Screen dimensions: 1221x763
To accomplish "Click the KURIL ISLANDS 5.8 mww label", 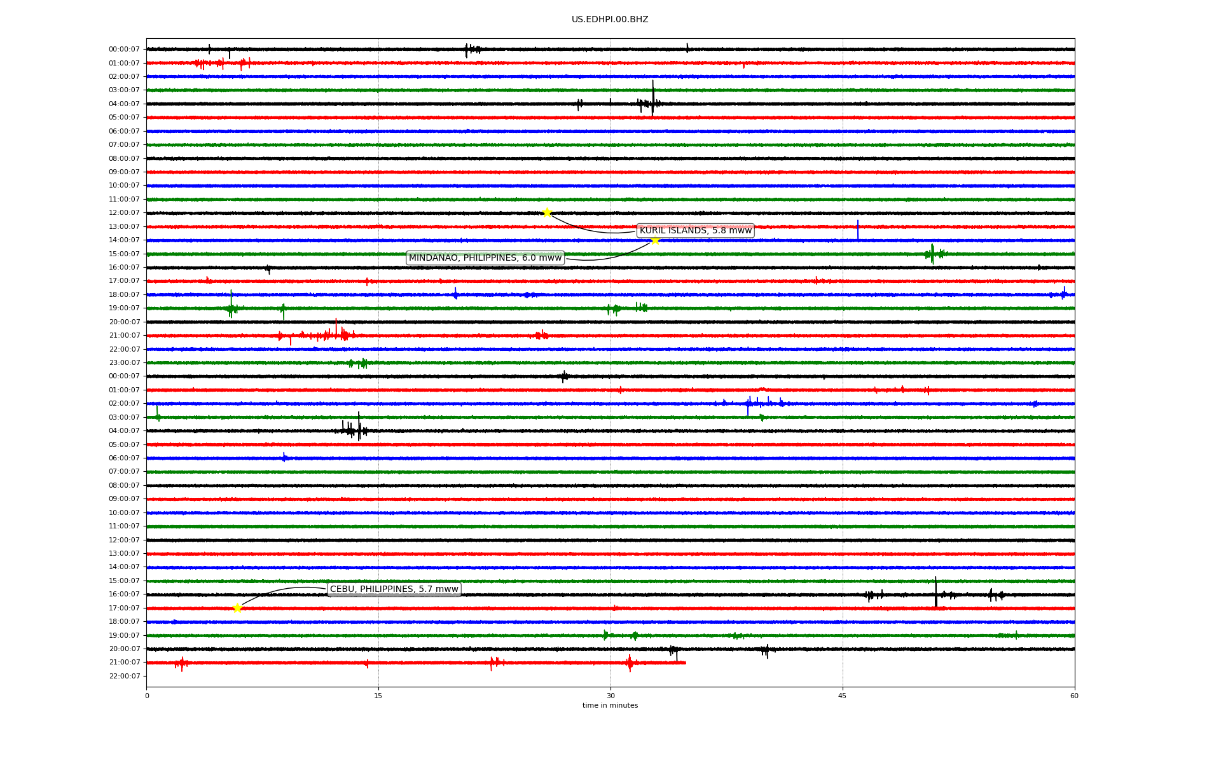I will point(695,230).
